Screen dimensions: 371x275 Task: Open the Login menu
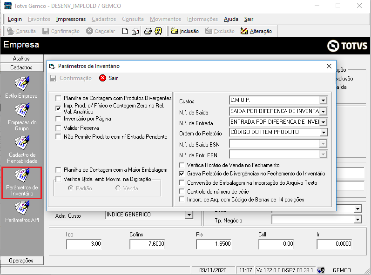pyautogui.click(x=15, y=19)
